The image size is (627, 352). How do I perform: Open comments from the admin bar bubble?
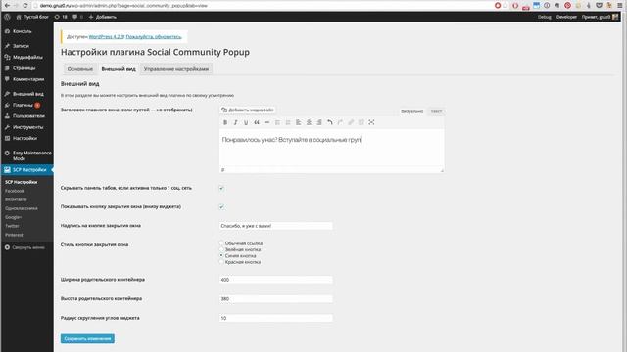tap(78, 17)
